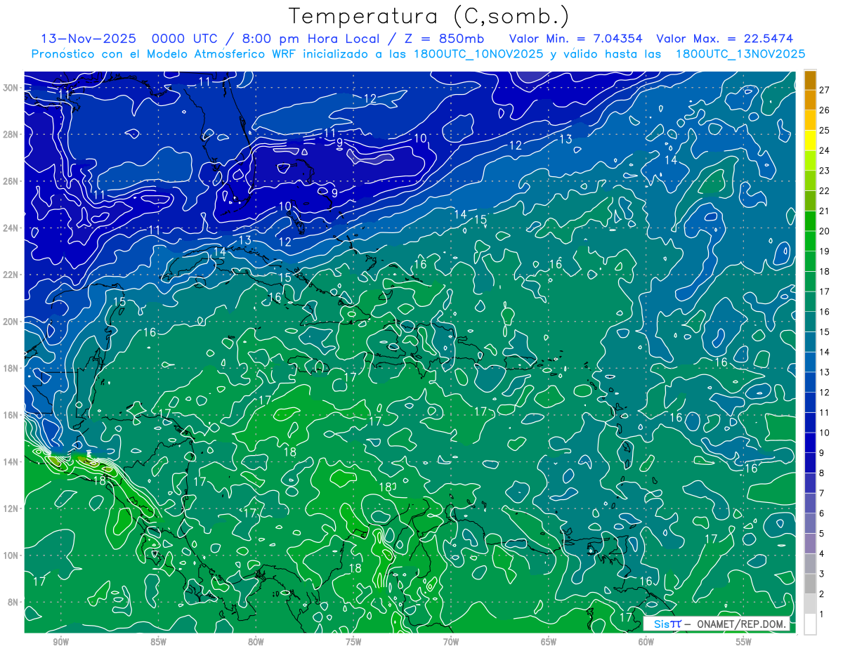Click the 85W longitude axis label
The width and height of the screenshot is (843, 651).
(158, 642)
